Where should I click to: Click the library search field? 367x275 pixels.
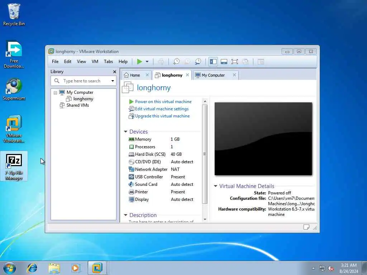coord(81,81)
